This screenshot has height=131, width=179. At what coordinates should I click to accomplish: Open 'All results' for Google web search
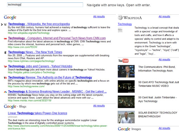[99, 16]
